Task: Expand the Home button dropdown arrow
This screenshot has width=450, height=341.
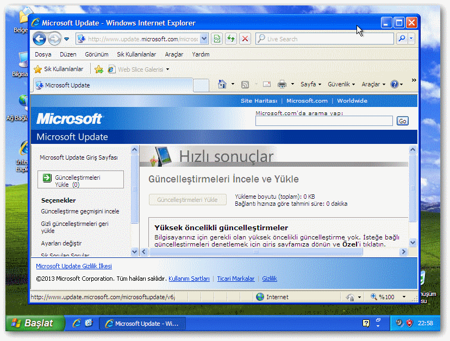Action: 233,84
